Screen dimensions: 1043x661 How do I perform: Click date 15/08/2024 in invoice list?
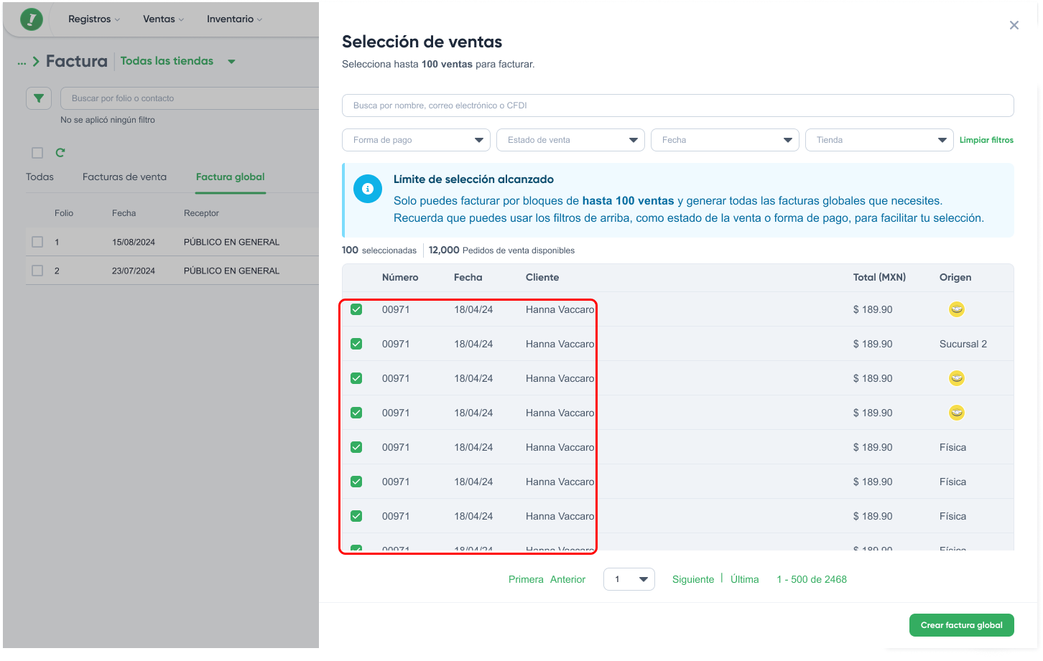(x=134, y=242)
